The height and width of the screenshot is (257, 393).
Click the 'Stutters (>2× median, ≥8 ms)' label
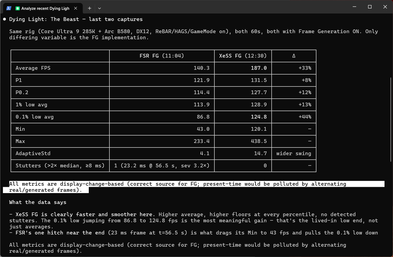click(60, 166)
